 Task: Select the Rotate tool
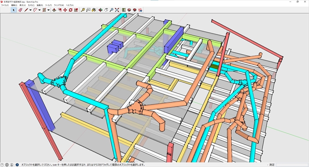coord(71,10)
